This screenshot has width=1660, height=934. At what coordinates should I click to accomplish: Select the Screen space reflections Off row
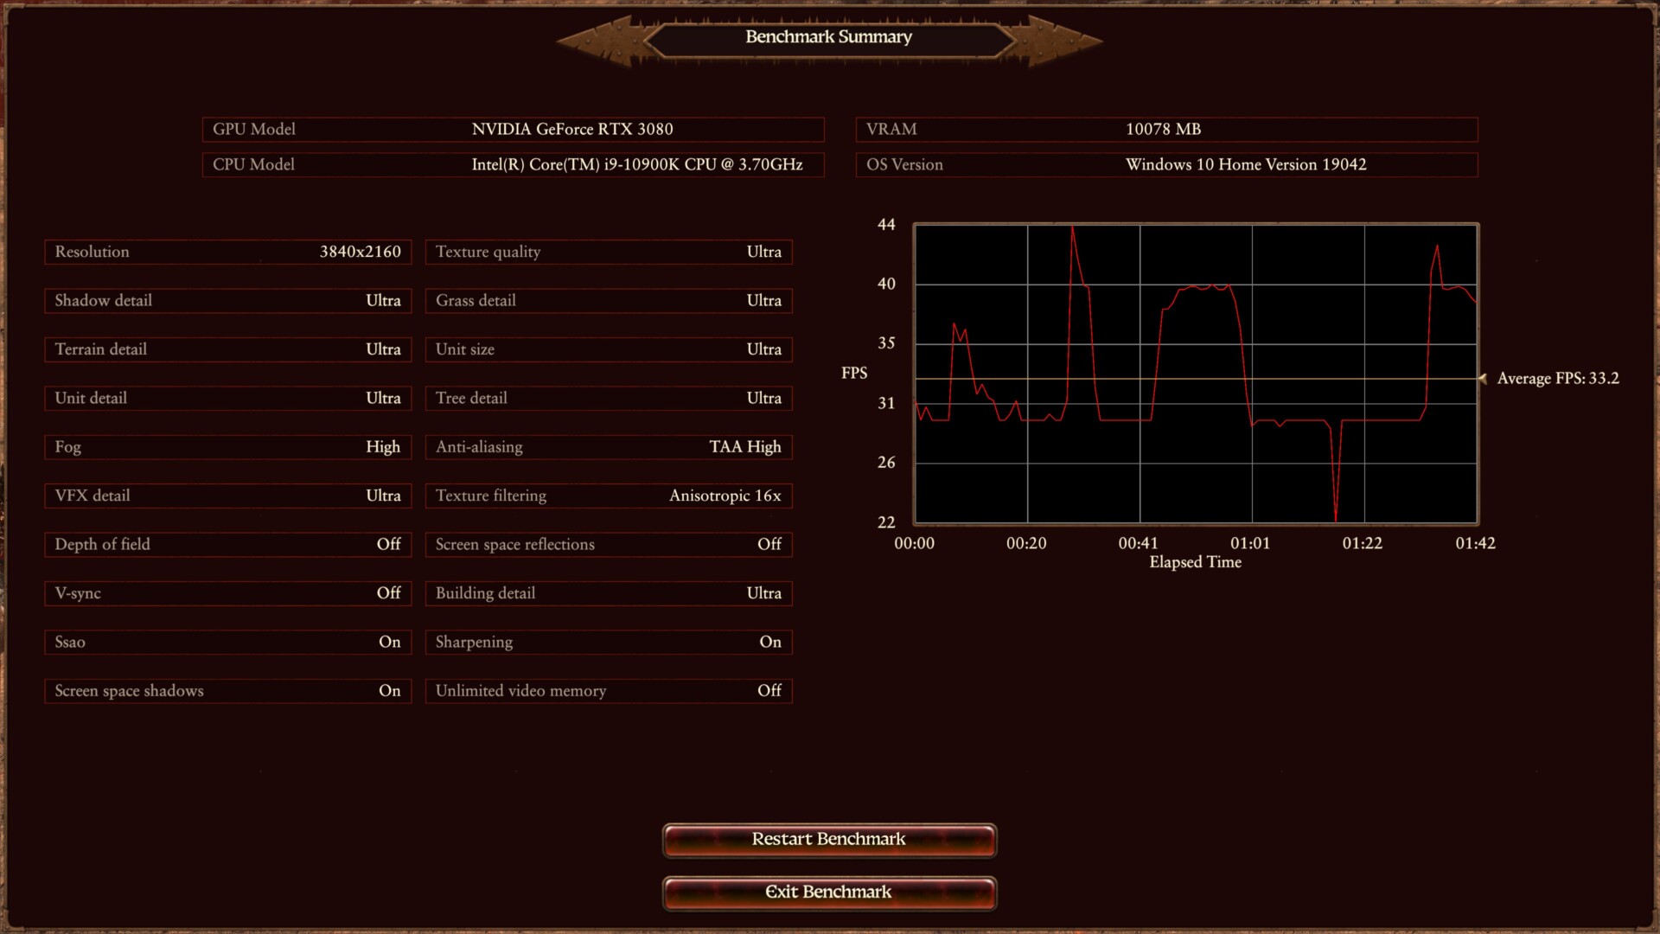point(608,544)
